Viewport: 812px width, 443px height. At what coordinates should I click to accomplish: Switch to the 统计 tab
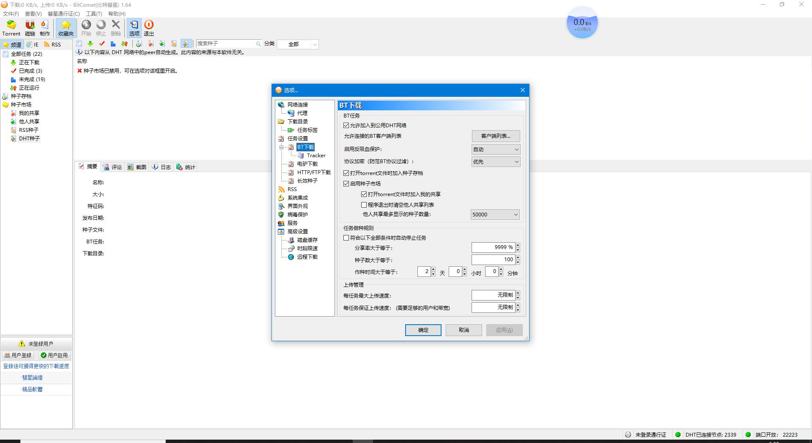tap(186, 167)
